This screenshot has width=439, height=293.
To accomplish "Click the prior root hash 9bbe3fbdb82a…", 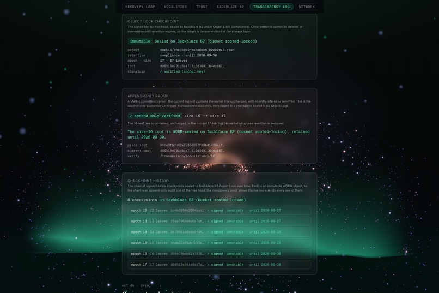I will (192, 145).
